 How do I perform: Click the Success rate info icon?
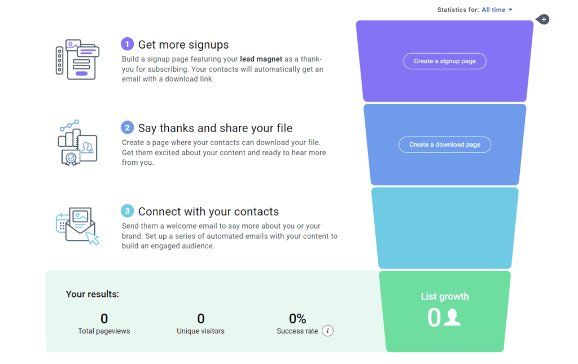tap(328, 331)
